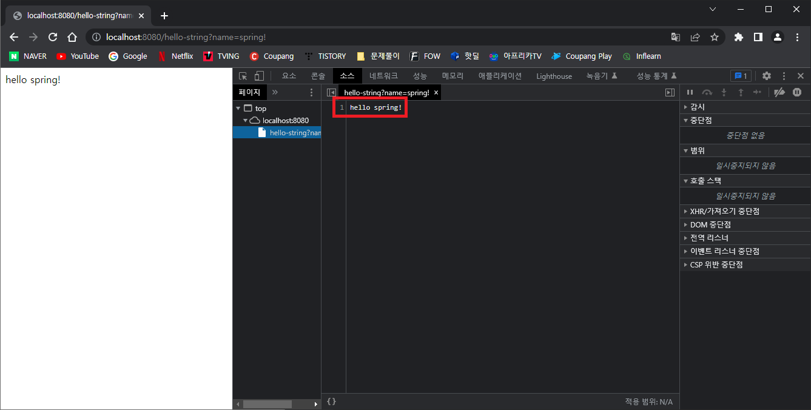Open the Chrome profile avatar
Image resolution: width=811 pixels, height=410 pixels.
pos(777,37)
